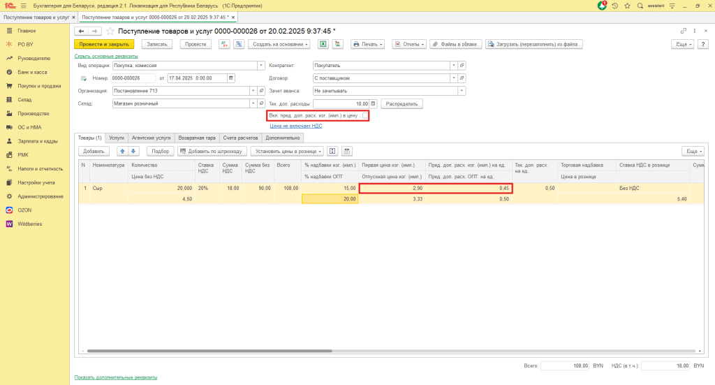Open calculator for Тек. доп. расходы
This screenshot has width=715, height=385.
pos(373,103)
